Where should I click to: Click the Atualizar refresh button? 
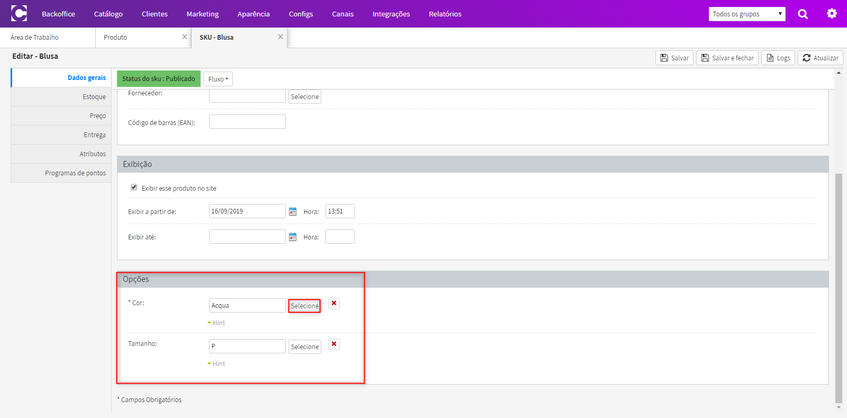coord(821,58)
